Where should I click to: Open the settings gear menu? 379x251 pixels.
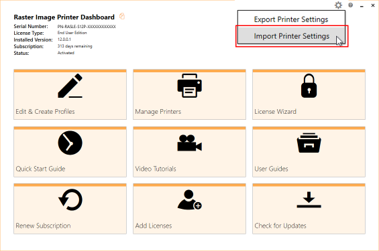click(x=338, y=5)
